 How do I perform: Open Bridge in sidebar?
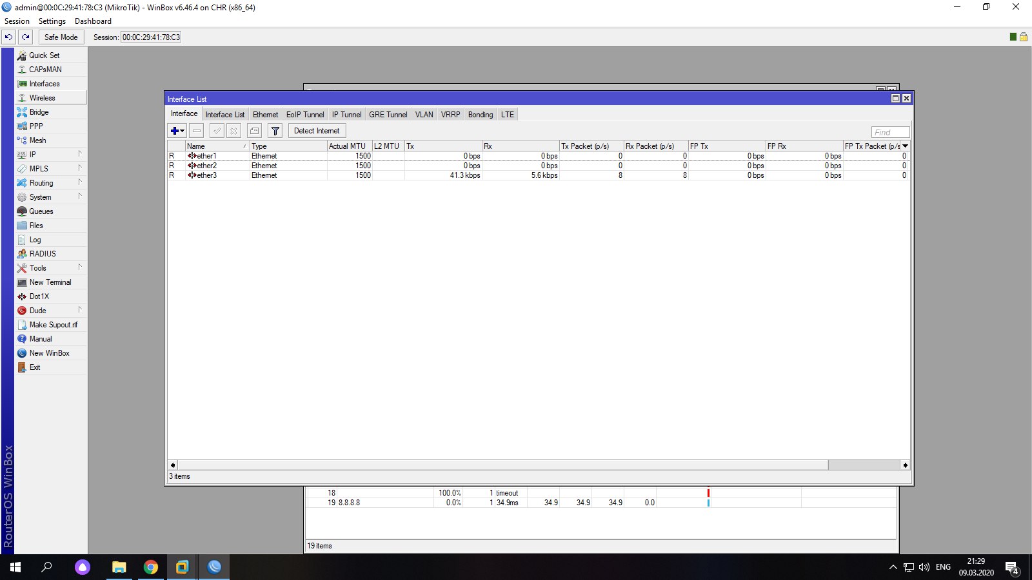pos(51,112)
